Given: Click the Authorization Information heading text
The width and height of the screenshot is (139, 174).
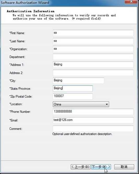Looking at the screenshot, I should click(x=31, y=11).
